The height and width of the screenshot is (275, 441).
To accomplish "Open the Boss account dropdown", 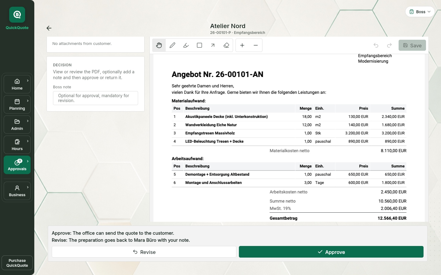I will pyautogui.click(x=420, y=12).
